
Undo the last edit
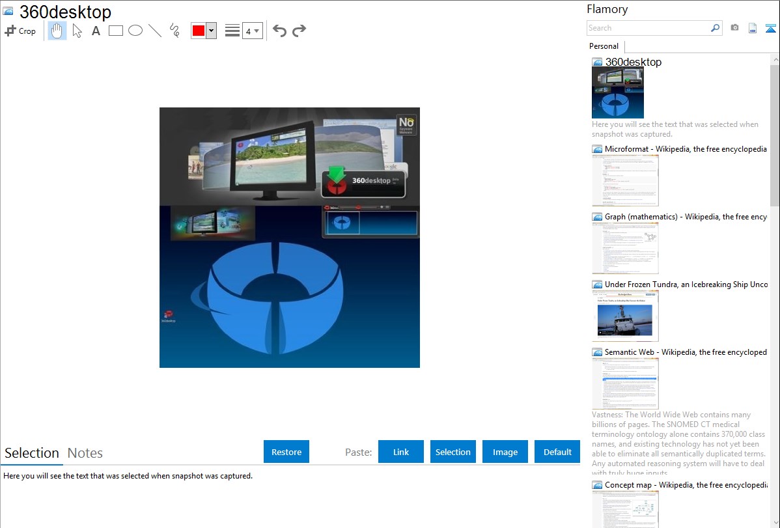tap(279, 31)
